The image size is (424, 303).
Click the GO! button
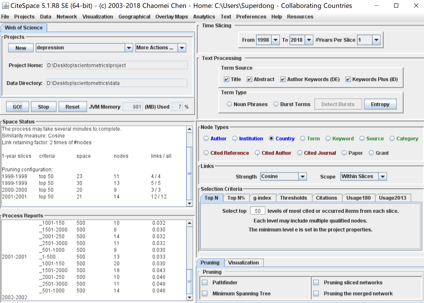(x=18, y=107)
